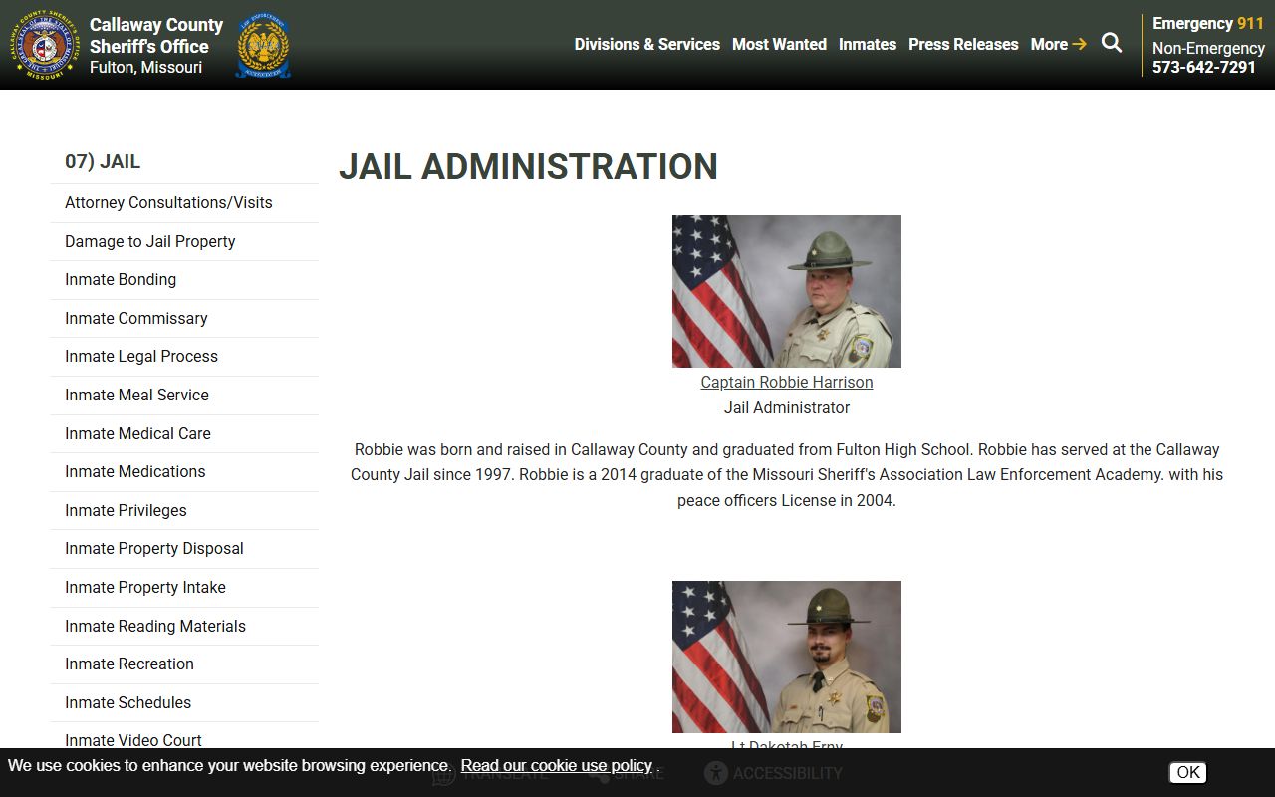
Task: Open Damage to Jail Property link
Action: [x=184, y=241]
